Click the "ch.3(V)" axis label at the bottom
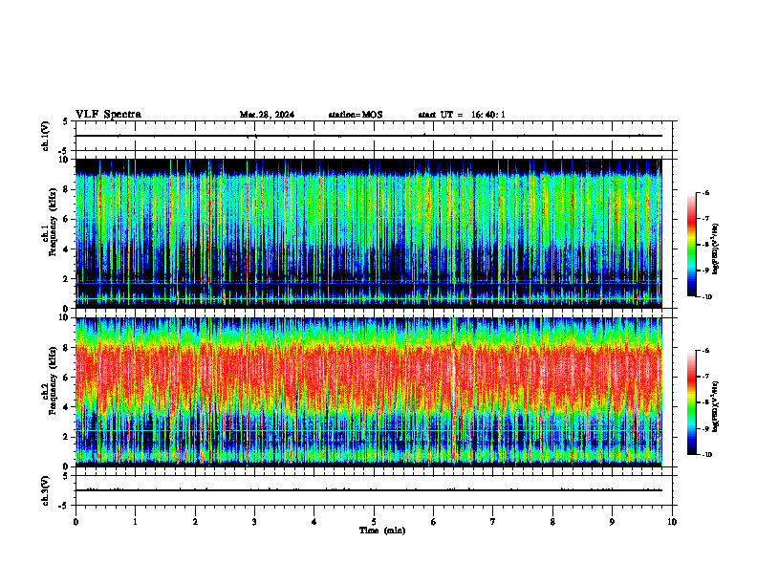The height and width of the screenshot is (585, 757). [x=46, y=490]
